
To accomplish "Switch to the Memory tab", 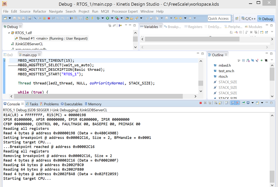I will [x=95, y=104].
